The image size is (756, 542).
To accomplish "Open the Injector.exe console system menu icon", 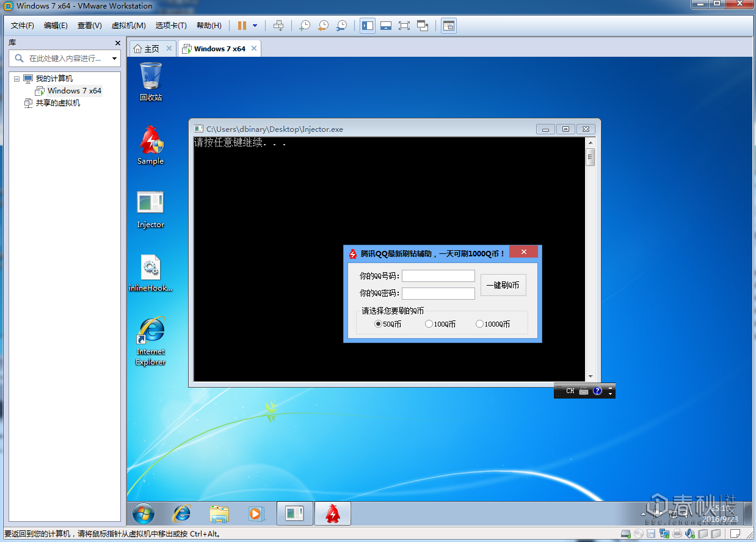I will tap(198, 129).
